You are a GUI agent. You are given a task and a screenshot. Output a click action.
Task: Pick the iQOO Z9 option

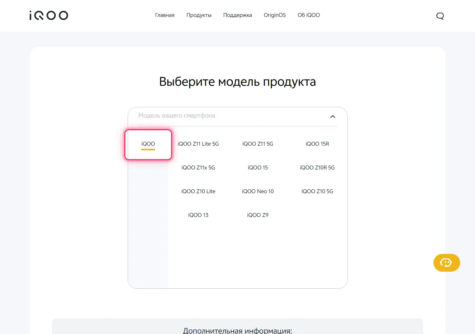258,215
